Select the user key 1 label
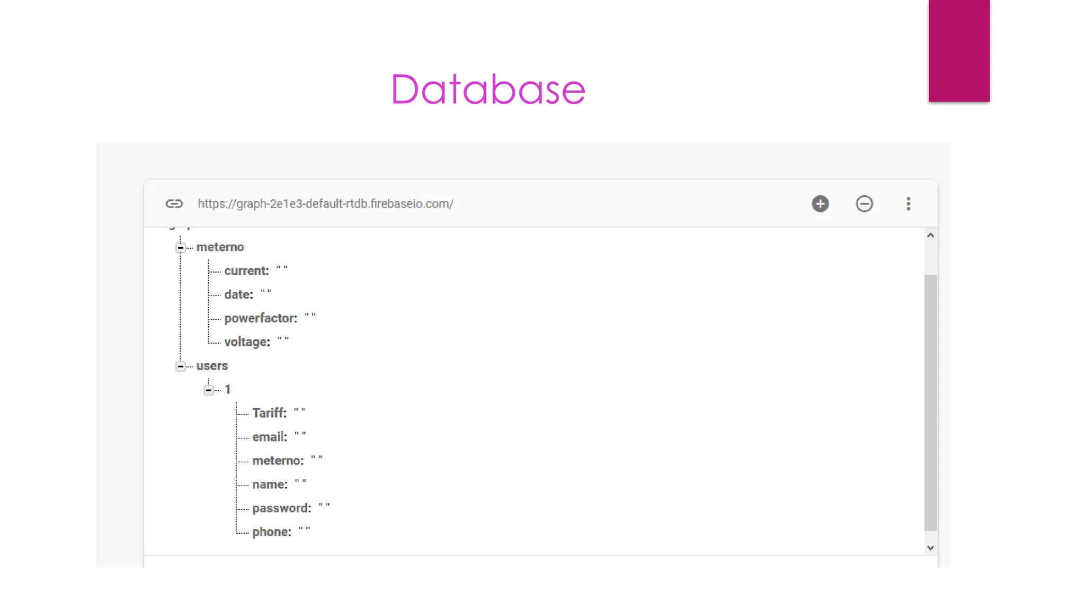Image resolution: width=1085 pixels, height=610 pixels. (227, 390)
